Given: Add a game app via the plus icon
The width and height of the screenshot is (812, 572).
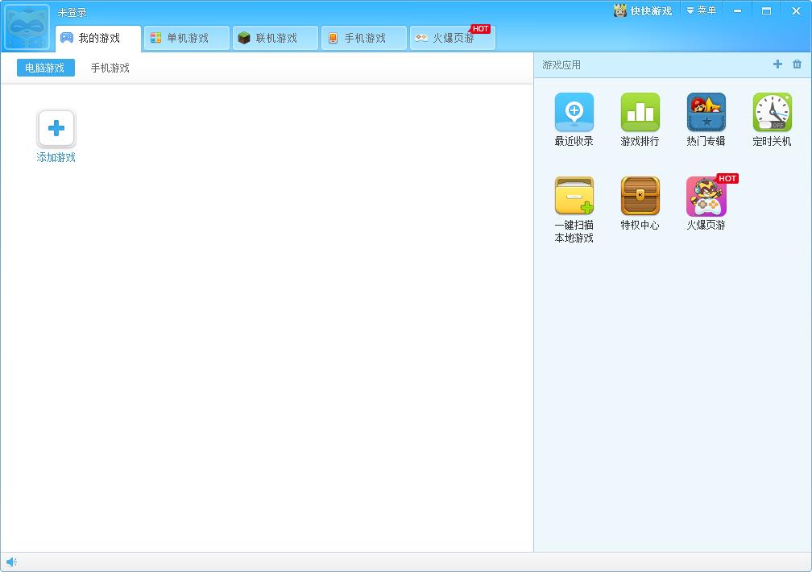Looking at the screenshot, I should pos(777,64).
